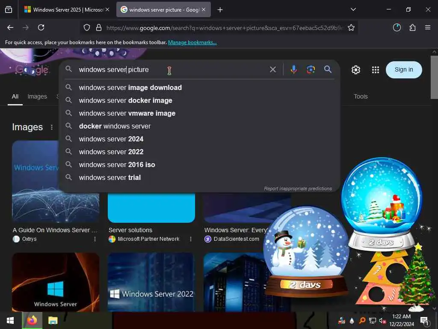438x329 pixels.
Task: Open the Server solutions image result
Action: [x=130, y=230]
